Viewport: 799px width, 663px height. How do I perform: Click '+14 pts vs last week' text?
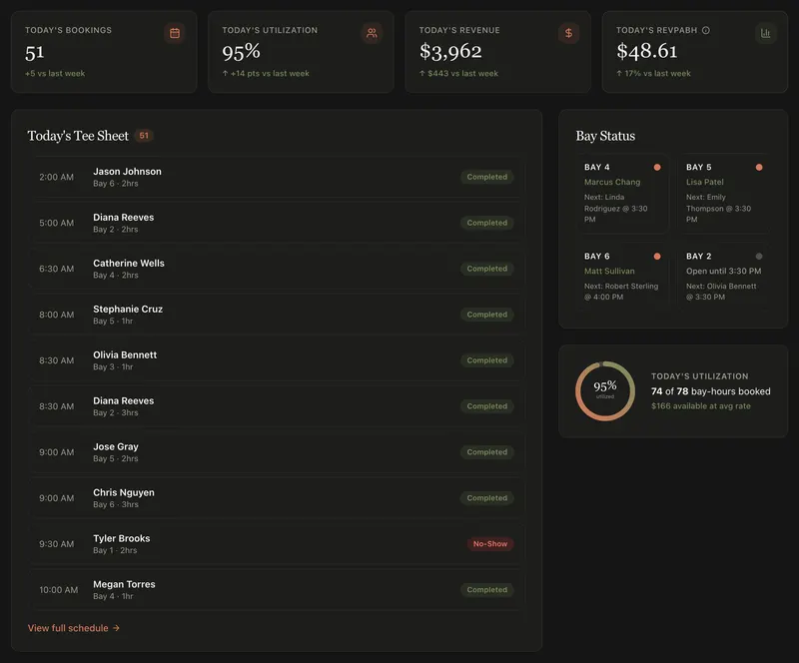tap(266, 73)
